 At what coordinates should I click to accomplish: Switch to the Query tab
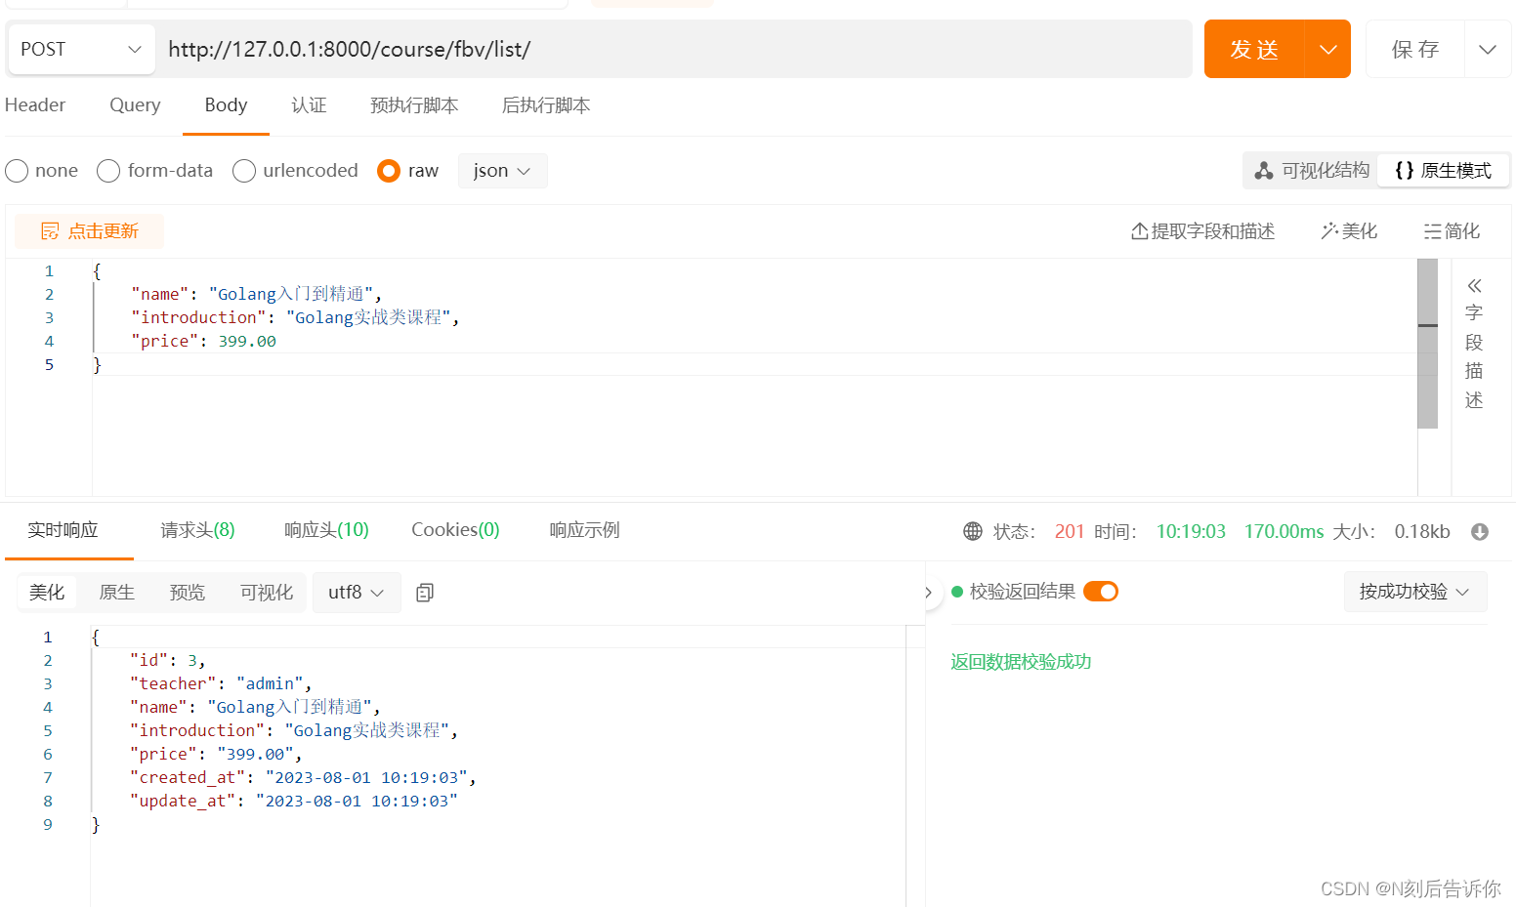(135, 105)
